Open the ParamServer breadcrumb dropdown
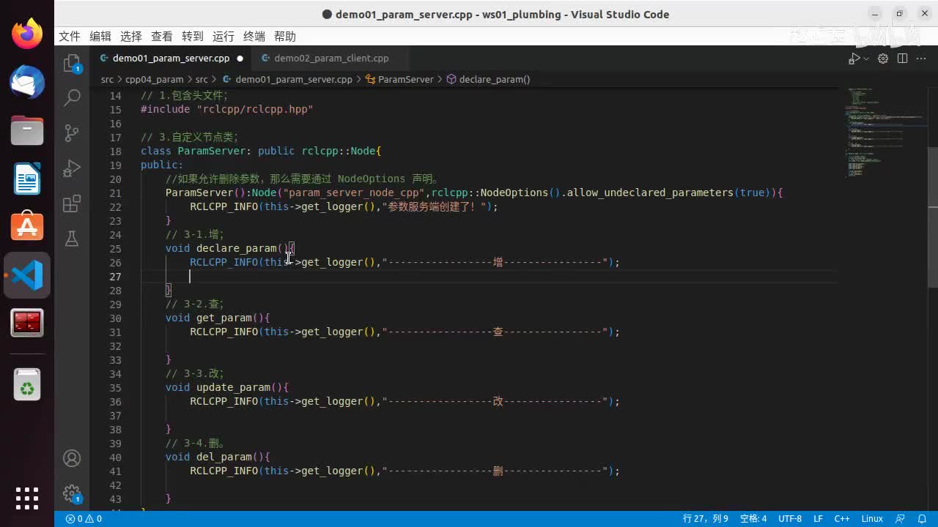The height and width of the screenshot is (527, 938). pos(405,79)
